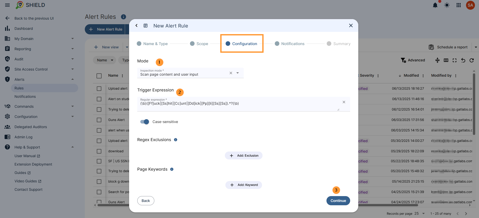Tick the select-all checkbox in the header

pyautogui.click(x=99, y=76)
